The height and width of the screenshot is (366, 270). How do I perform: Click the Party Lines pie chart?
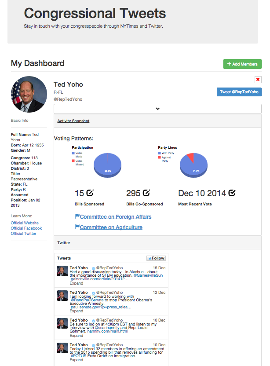193,165
